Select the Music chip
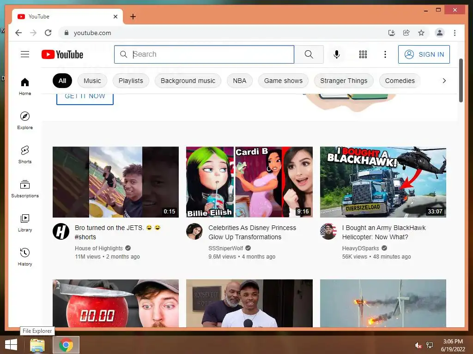 [x=92, y=81]
